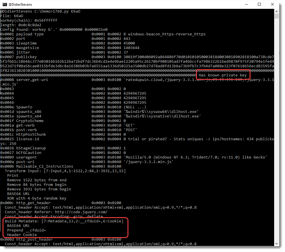Click the 'Has known private key' text
Viewport: 285px width, 252px height.
point(223,75)
